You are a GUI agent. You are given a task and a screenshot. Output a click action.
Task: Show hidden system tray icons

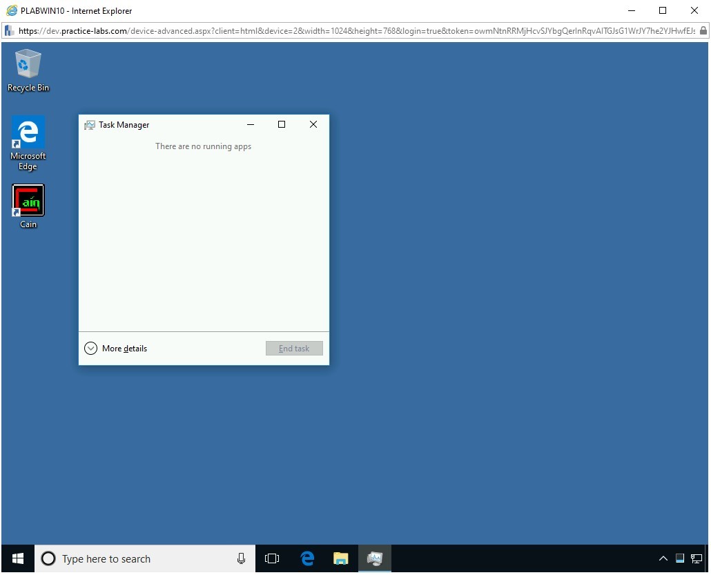[x=663, y=558]
